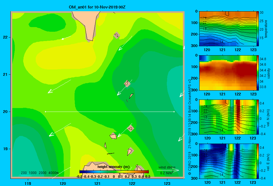The height and width of the screenshot is (186, 273).
Task: Click latitude label 20 on main map
Action: [x=5, y=112]
